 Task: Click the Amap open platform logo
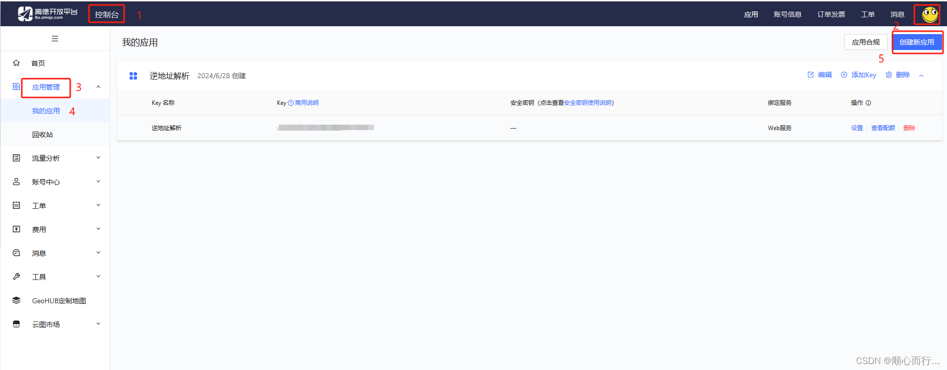pos(47,14)
